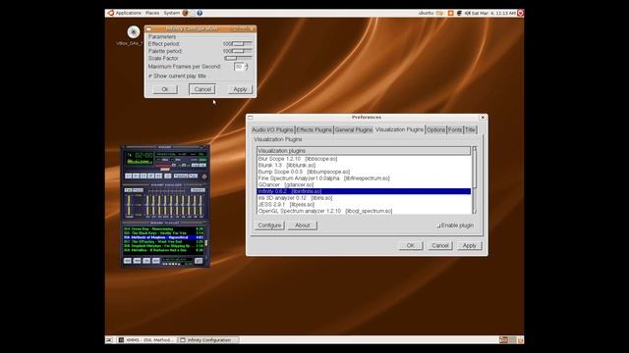This screenshot has width=629, height=353.
Task: Click the Maximum Frames per Second field
Action: click(x=239, y=67)
